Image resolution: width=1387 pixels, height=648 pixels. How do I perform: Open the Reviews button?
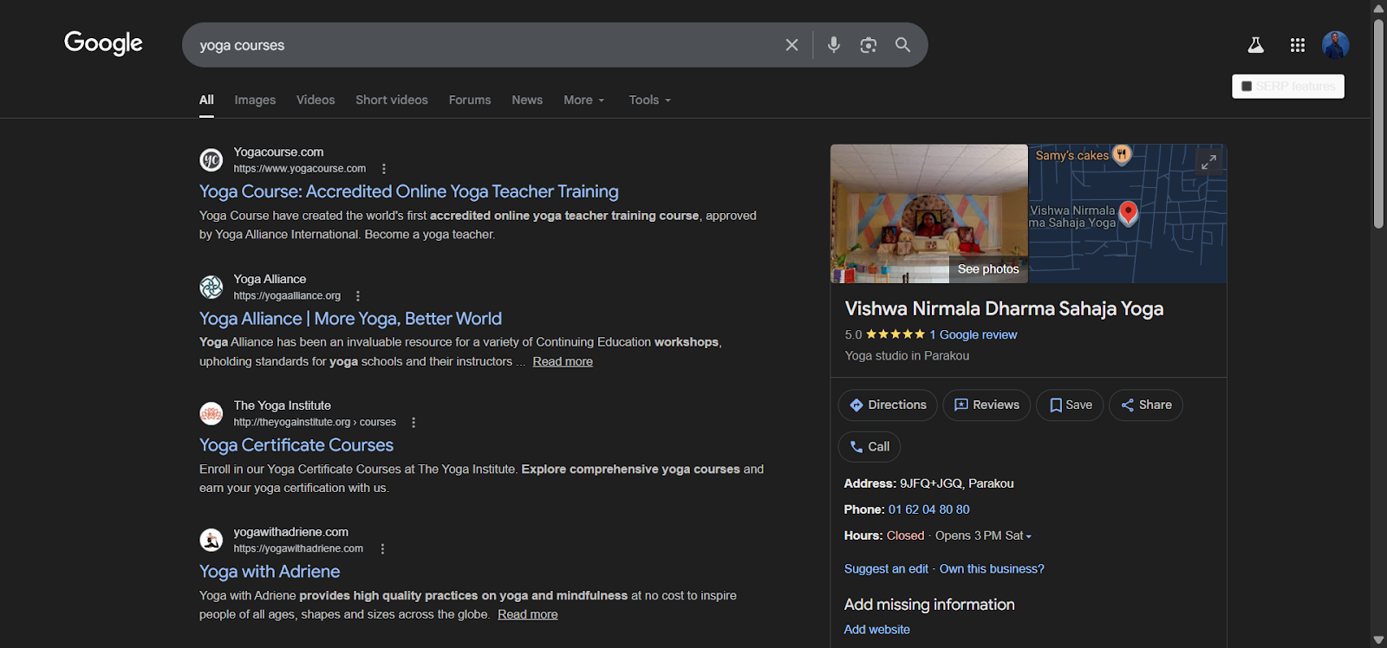[x=987, y=405]
